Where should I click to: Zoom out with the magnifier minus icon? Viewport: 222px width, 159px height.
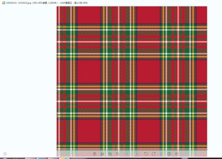point(118,154)
